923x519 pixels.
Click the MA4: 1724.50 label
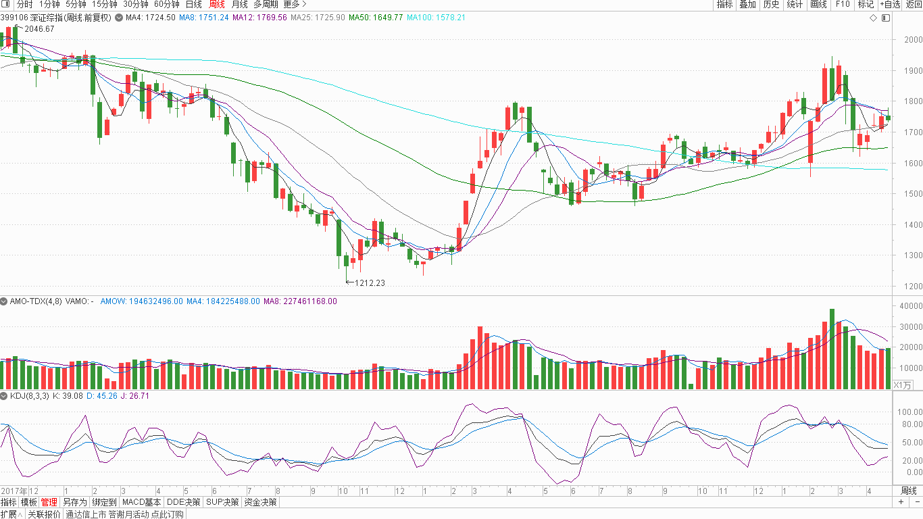(150, 17)
